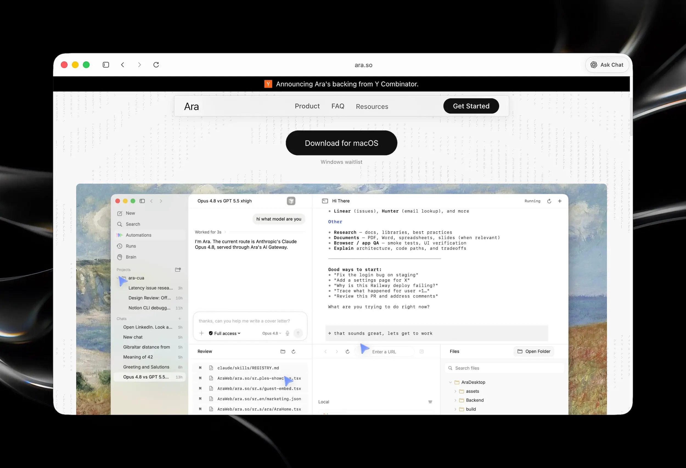Click the Open Folder button
The height and width of the screenshot is (468, 686).
(534, 351)
